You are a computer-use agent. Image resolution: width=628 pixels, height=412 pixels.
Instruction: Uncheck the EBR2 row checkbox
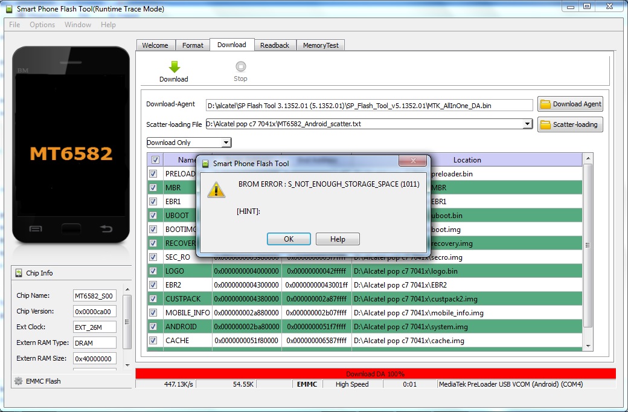153,285
